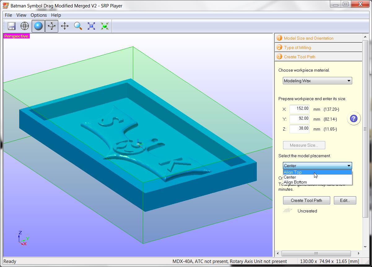Click the Z size field showing 38.00
Viewport: 372px width, 267px height.
(300, 129)
